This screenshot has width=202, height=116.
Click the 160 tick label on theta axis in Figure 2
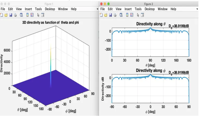(176, 60)
